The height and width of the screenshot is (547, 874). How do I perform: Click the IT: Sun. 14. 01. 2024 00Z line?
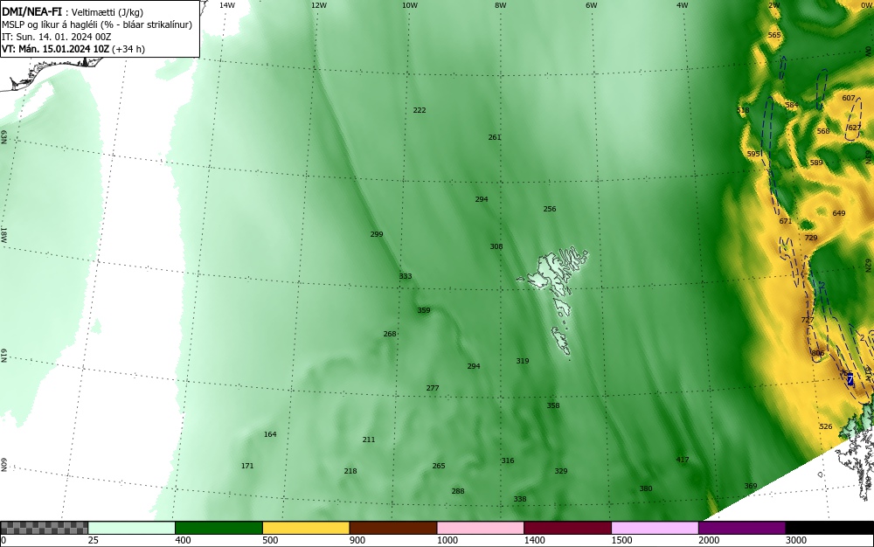point(56,37)
